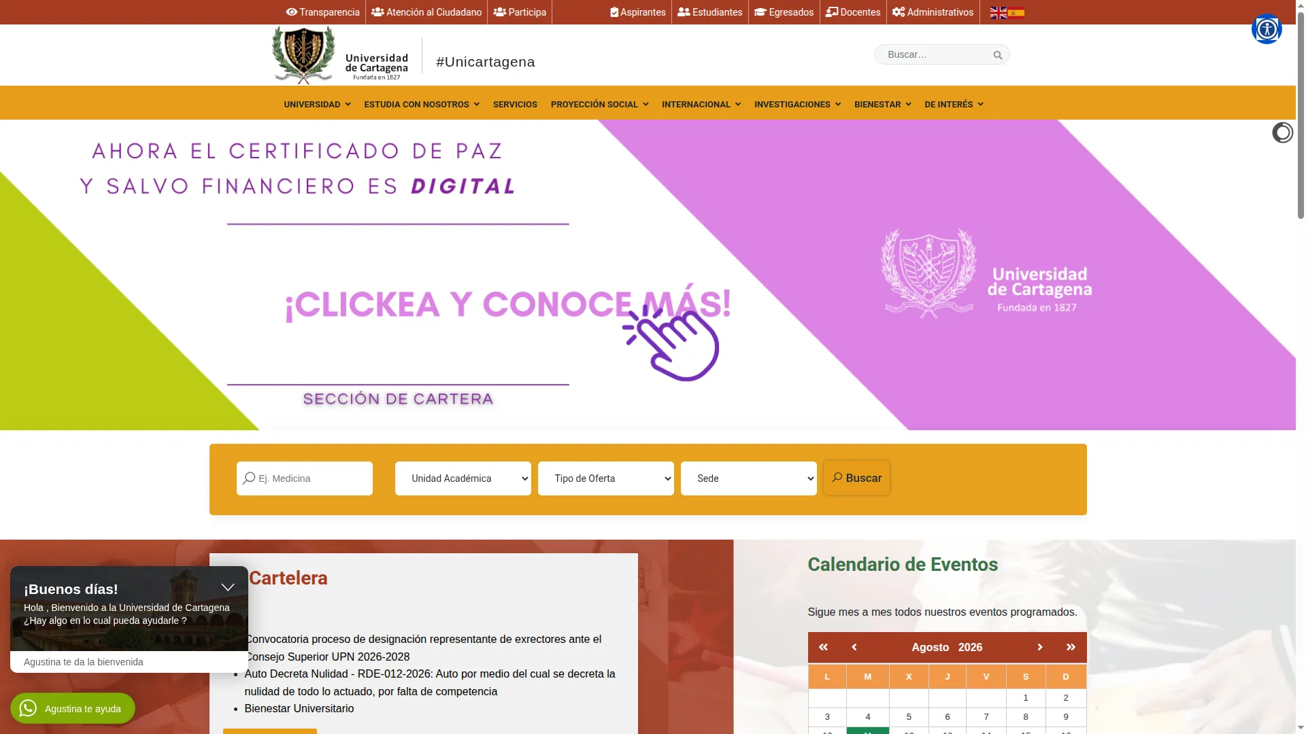Select day 6 in the August calendar

[948, 717]
